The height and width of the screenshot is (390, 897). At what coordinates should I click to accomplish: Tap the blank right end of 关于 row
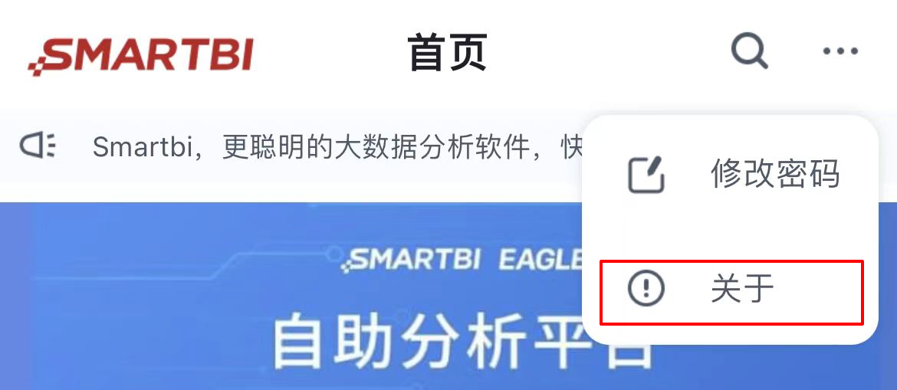tap(818, 293)
